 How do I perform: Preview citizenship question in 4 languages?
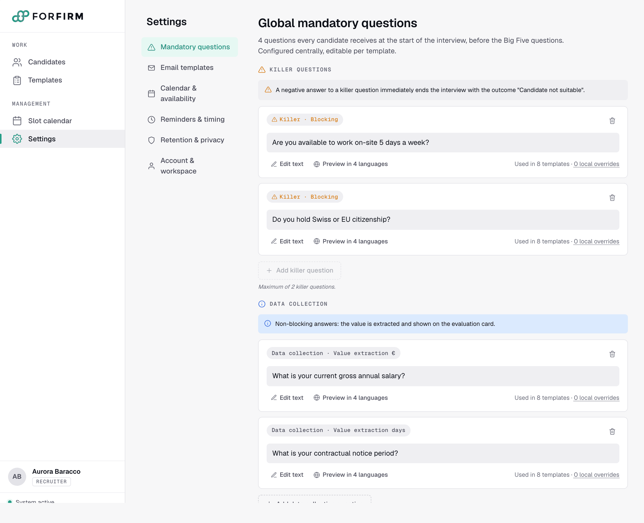[x=350, y=241]
